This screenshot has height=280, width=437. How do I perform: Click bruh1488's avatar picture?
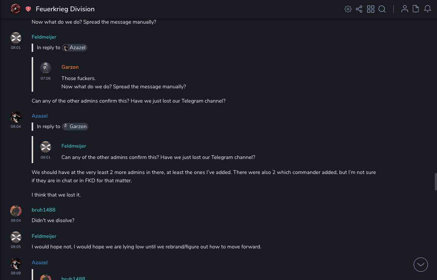(16, 210)
